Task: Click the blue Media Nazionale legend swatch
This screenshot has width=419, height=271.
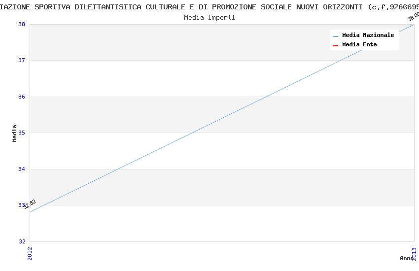Action: [336, 35]
